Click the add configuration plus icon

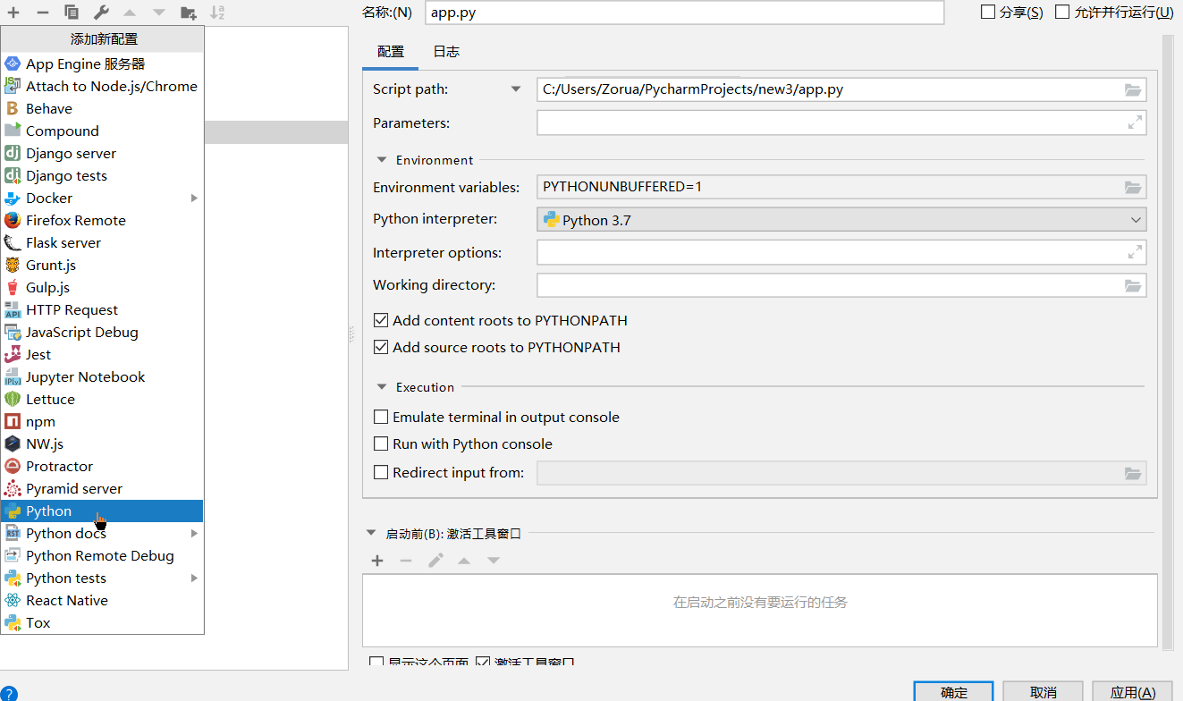click(x=13, y=13)
